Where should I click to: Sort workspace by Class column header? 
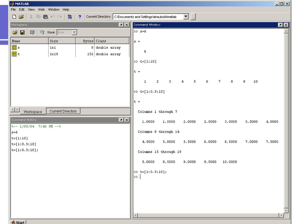[112, 41]
